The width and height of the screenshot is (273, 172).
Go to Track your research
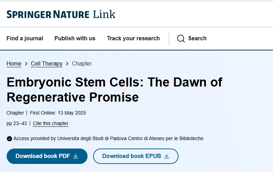pyautogui.click(x=133, y=39)
